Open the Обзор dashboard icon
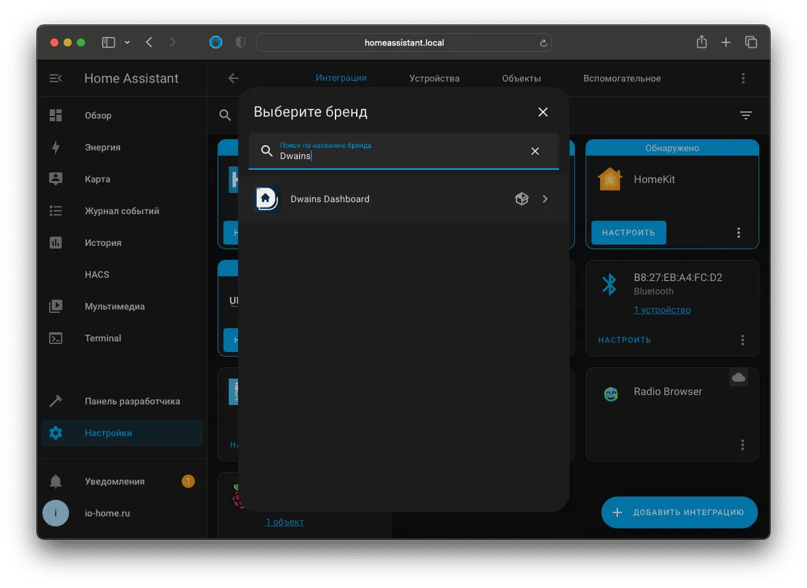Viewport: 807px width, 588px height. click(56, 115)
